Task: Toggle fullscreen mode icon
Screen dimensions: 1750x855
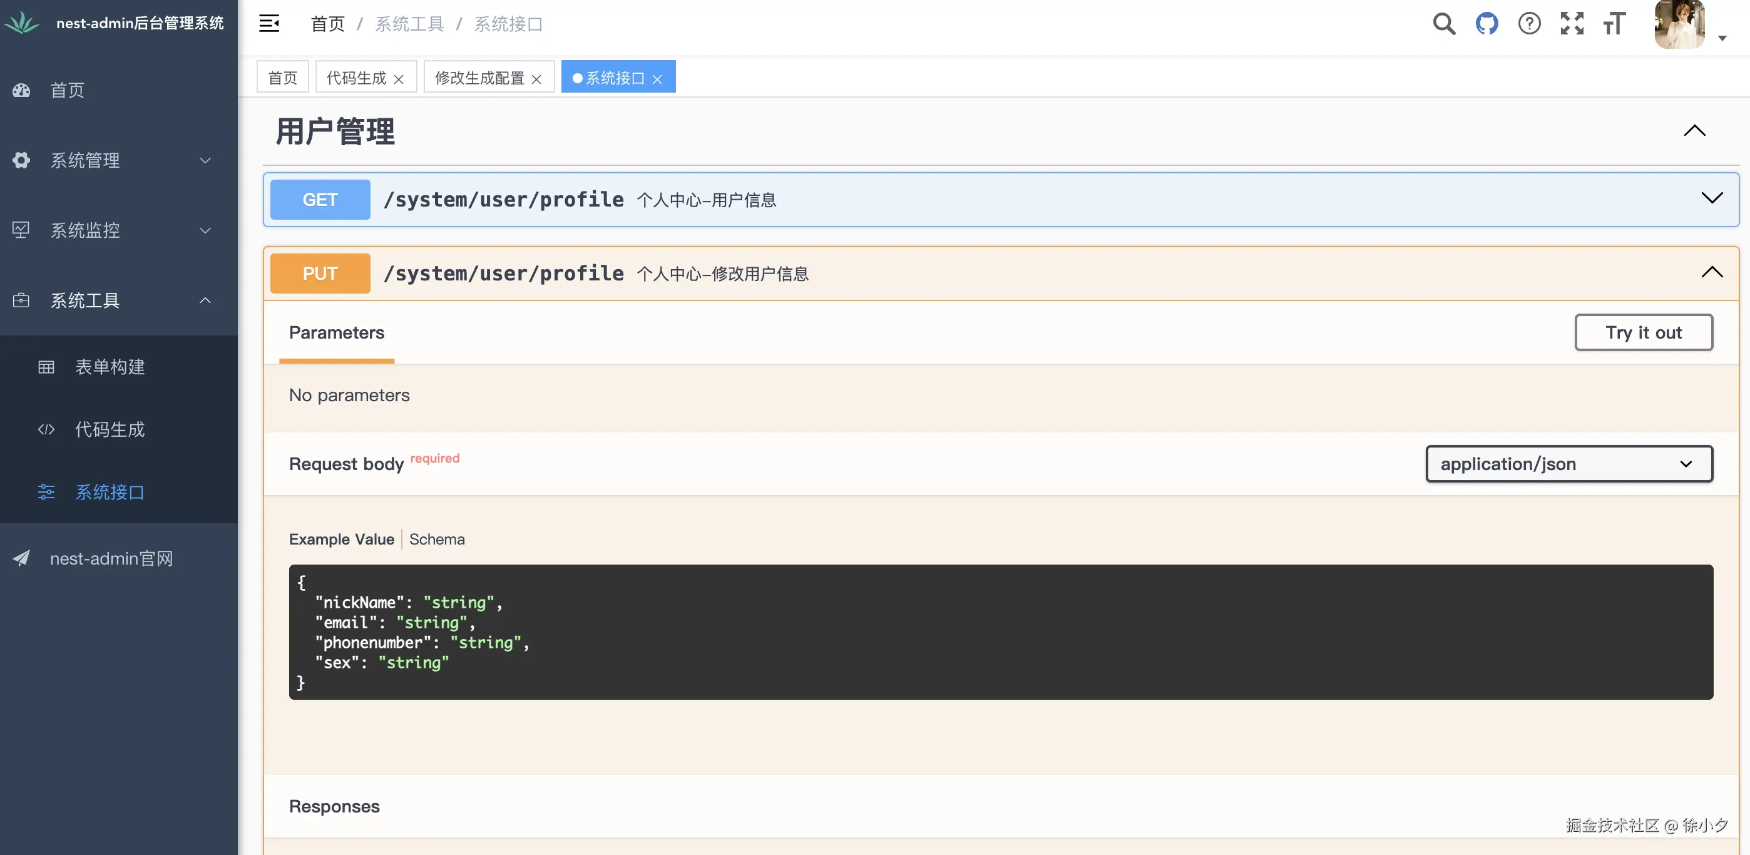Action: (x=1572, y=24)
